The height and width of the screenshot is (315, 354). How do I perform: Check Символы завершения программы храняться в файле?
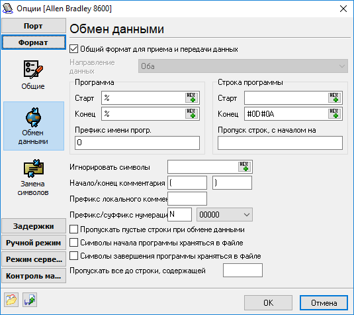[73, 256]
